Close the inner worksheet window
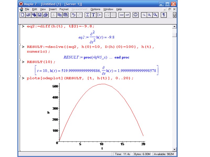The width and height of the screenshot is (210, 157). [174, 9]
